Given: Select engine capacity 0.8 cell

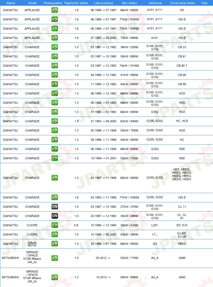Looking at the screenshot, I should click(76, 225).
